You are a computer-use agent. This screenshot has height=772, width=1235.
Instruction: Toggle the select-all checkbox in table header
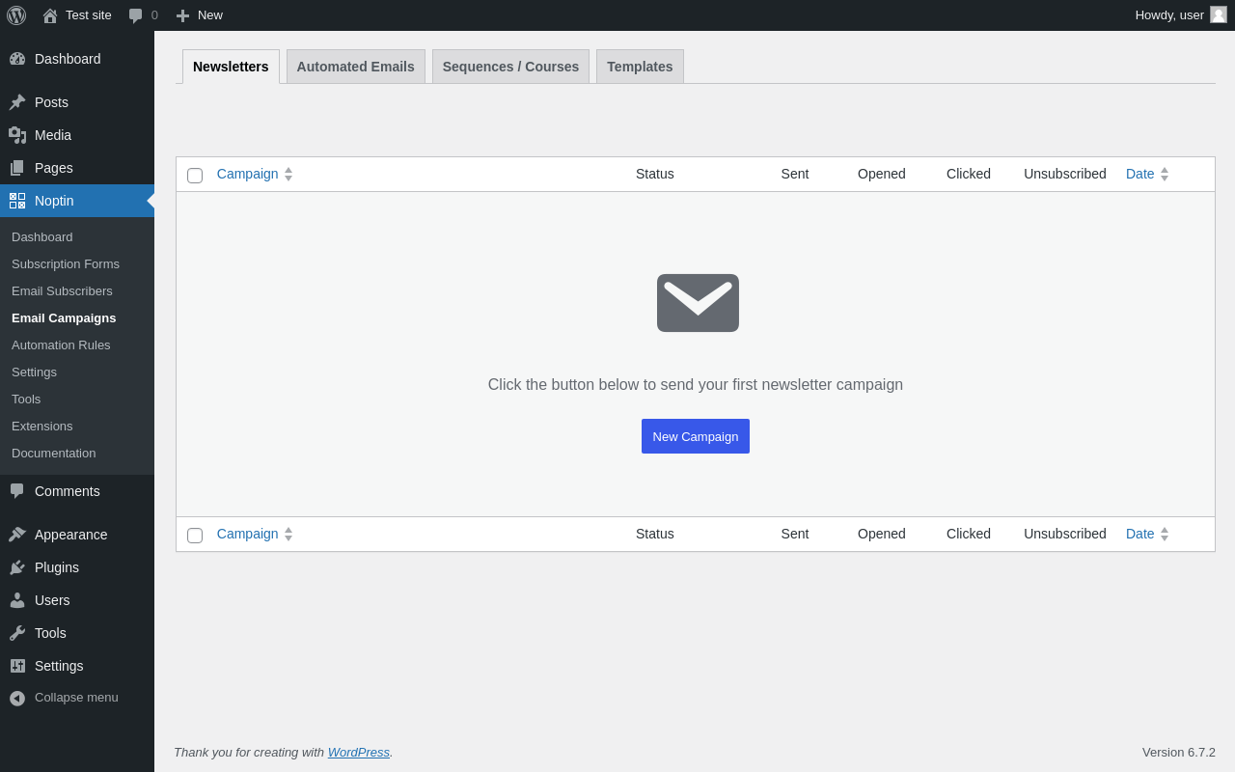point(195,176)
